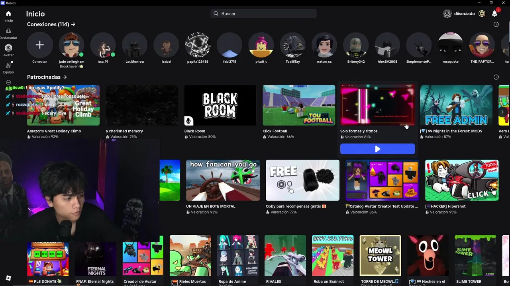This screenshot has height=286, width=510.
Task: Open Catalog Avatar Creator thumbnail
Action: click(x=382, y=180)
